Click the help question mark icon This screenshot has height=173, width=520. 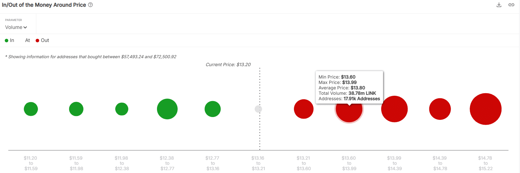(x=90, y=5)
